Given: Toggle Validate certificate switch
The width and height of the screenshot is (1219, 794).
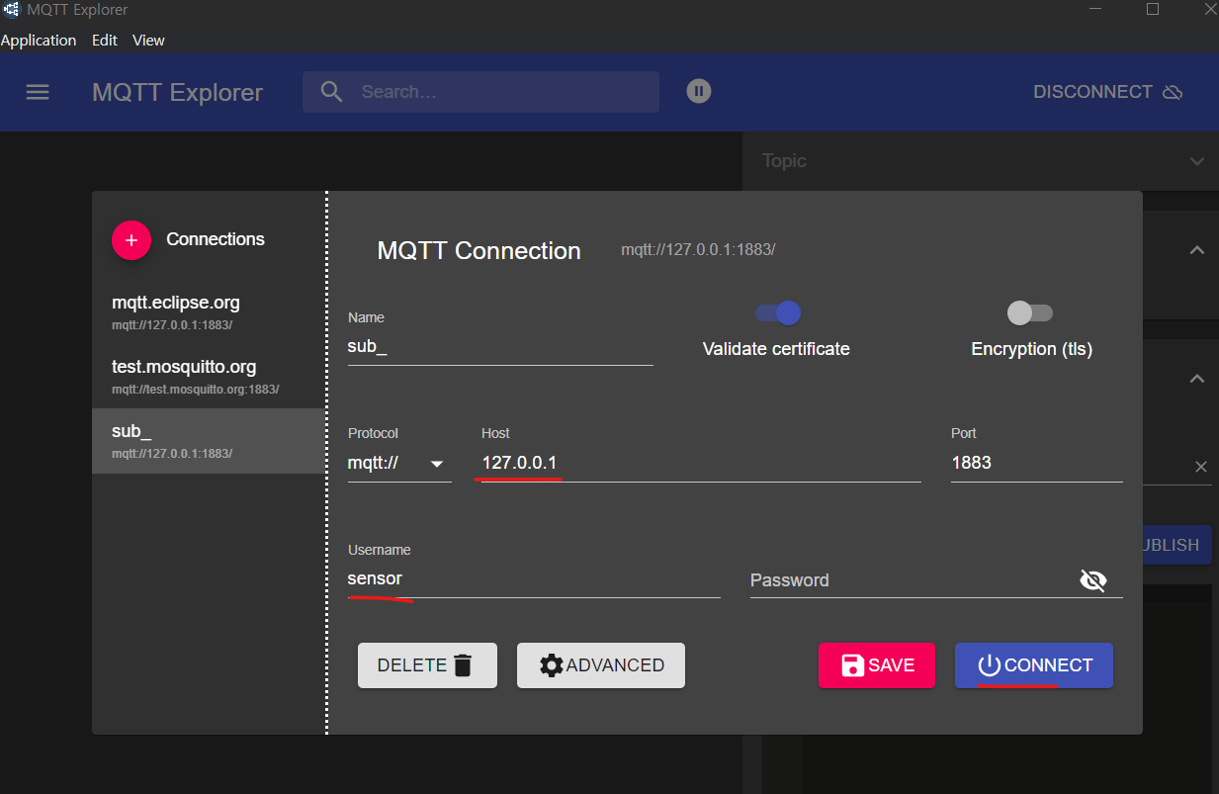Looking at the screenshot, I should [x=778, y=313].
